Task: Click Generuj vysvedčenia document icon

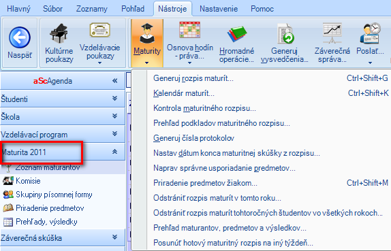Action: 285,33
